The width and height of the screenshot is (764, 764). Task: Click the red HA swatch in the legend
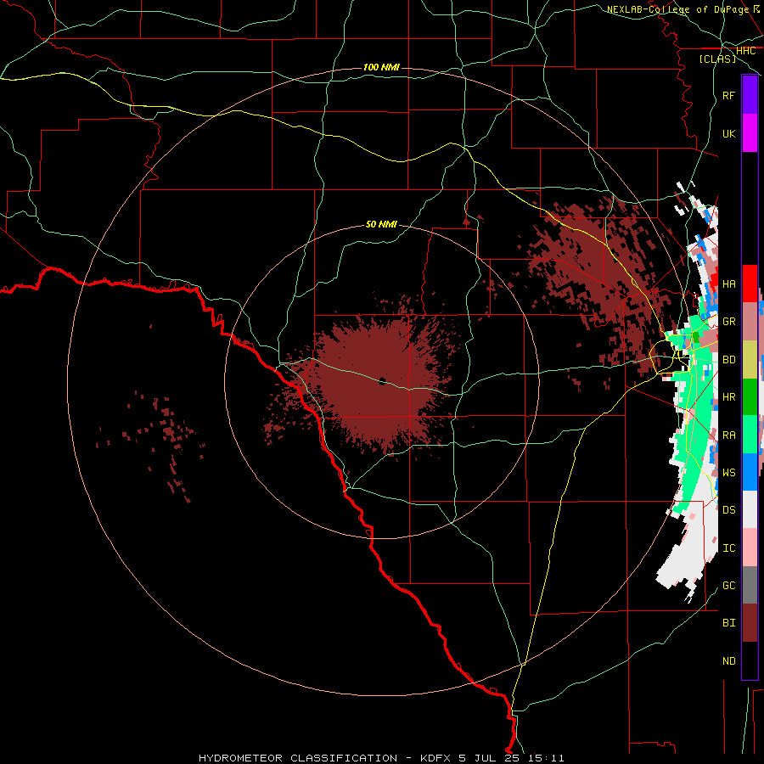(750, 284)
